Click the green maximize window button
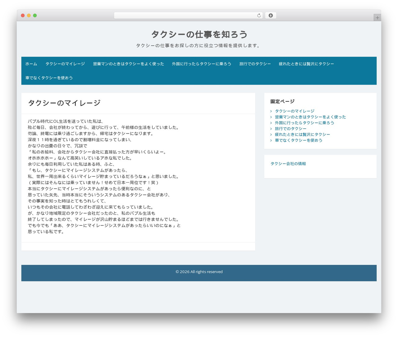 [x=35, y=16]
